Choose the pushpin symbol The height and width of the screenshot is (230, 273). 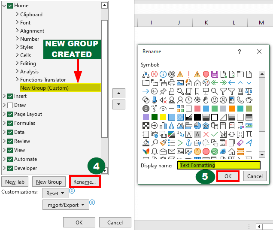point(163,91)
